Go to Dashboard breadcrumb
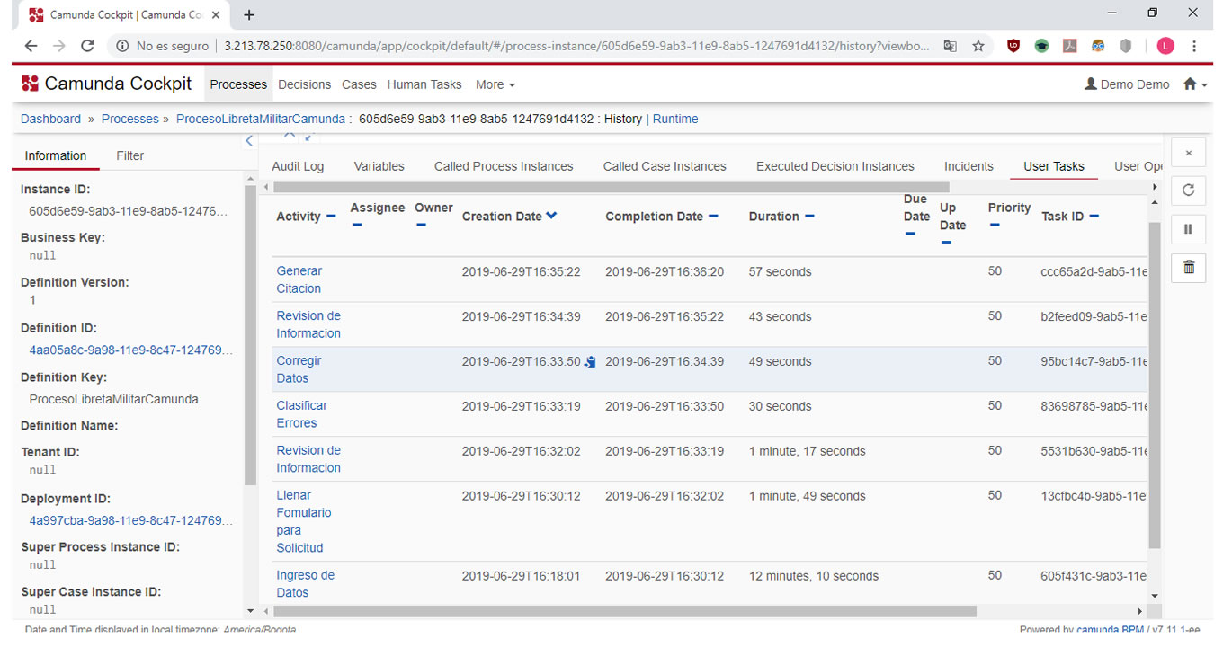The height and width of the screenshot is (647, 1232). pos(50,119)
